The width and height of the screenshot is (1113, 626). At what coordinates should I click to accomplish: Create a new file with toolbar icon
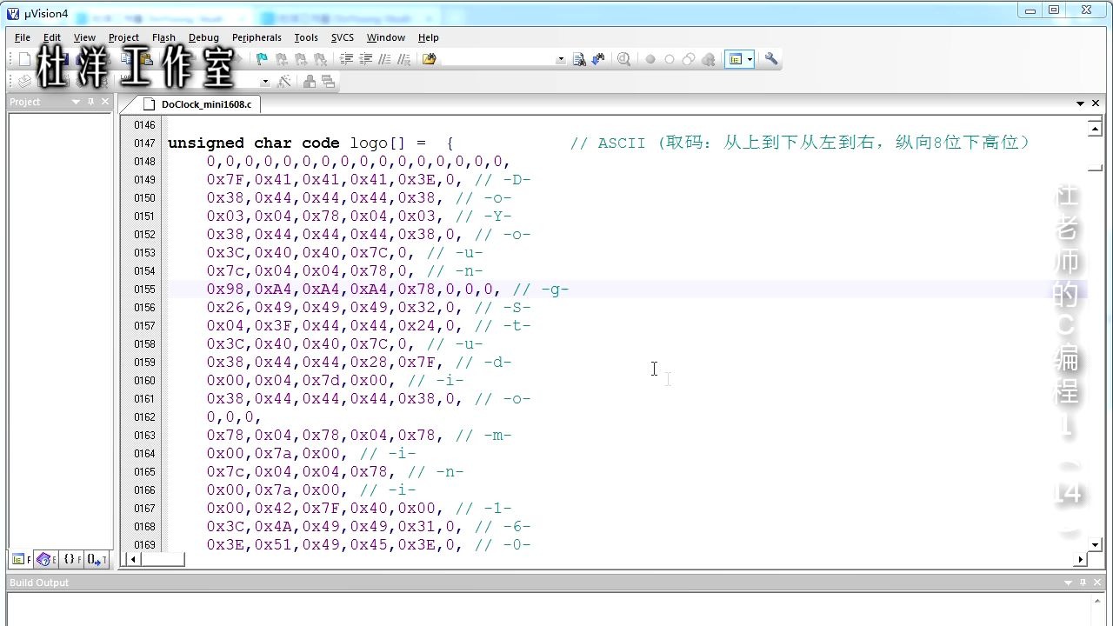[x=24, y=59]
